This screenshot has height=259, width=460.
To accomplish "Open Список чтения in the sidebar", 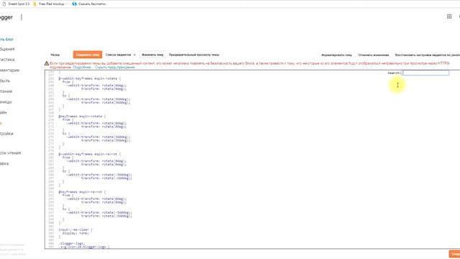I will click(x=10, y=153).
